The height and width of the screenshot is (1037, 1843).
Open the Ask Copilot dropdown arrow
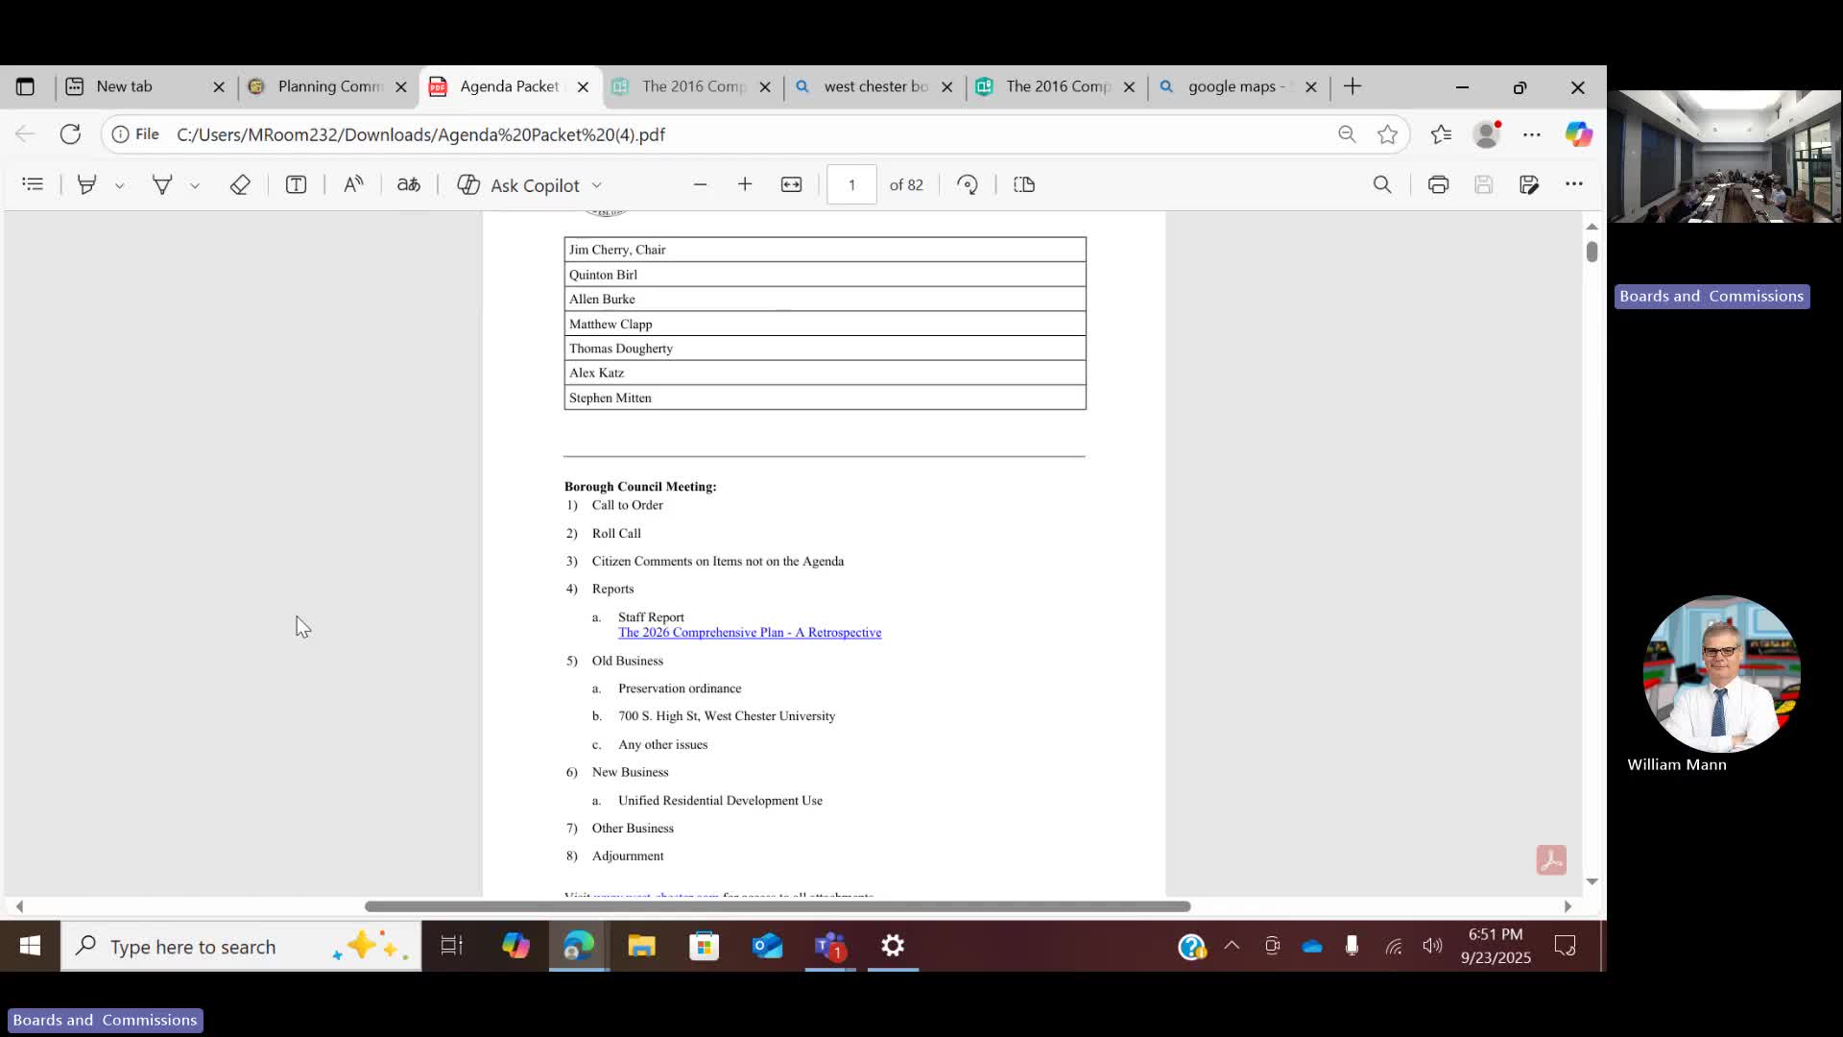pyautogui.click(x=597, y=185)
